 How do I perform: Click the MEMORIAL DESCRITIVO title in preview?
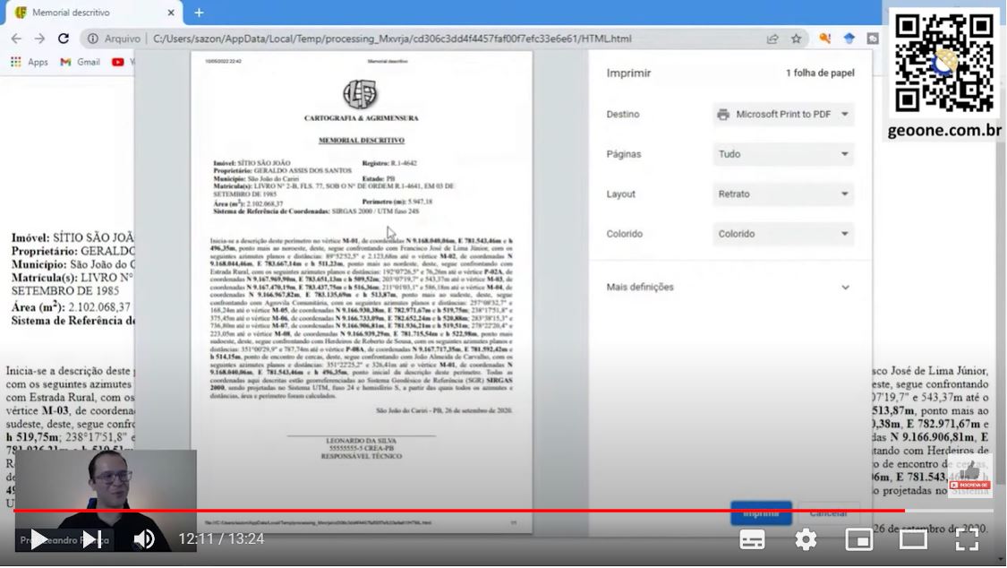coord(362,140)
